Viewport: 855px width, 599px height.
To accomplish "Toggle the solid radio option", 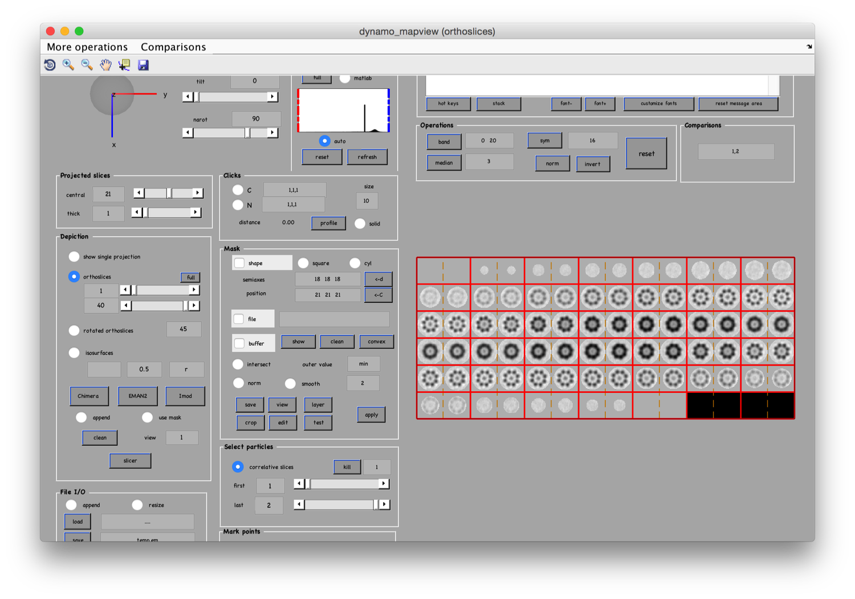I will (x=360, y=224).
